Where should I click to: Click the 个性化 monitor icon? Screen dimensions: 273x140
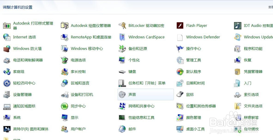[x=122, y=60]
